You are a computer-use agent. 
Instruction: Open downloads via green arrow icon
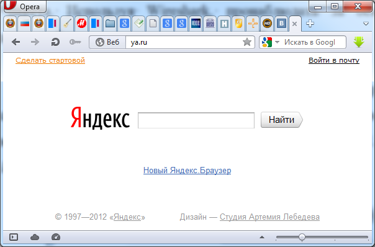point(359,42)
